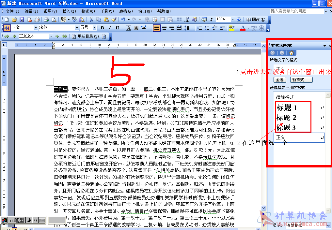Apply red font color

243,28
